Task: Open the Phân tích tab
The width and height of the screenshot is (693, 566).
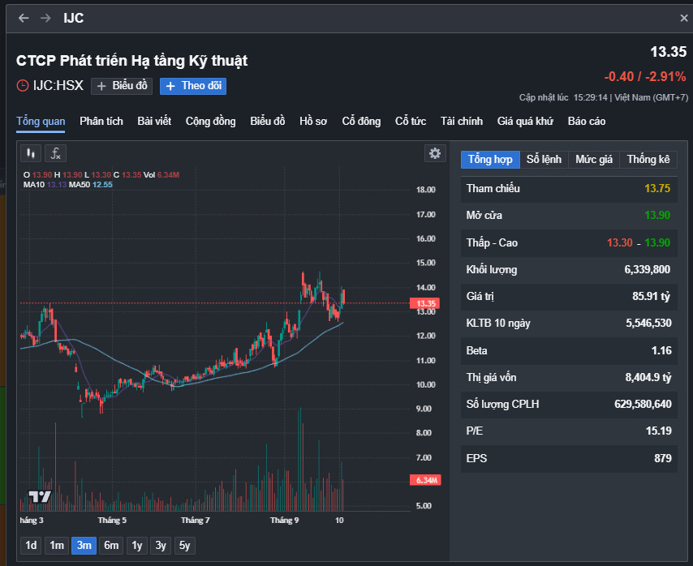Action: coord(101,122)
